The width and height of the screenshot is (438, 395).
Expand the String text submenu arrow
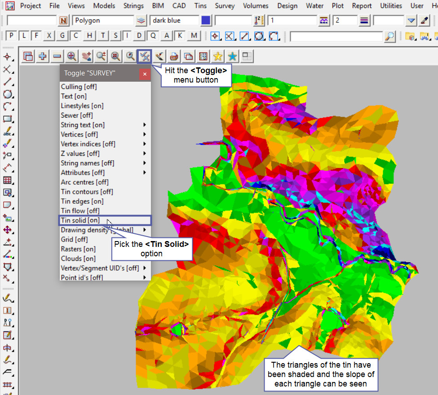(x=145, y=125)
